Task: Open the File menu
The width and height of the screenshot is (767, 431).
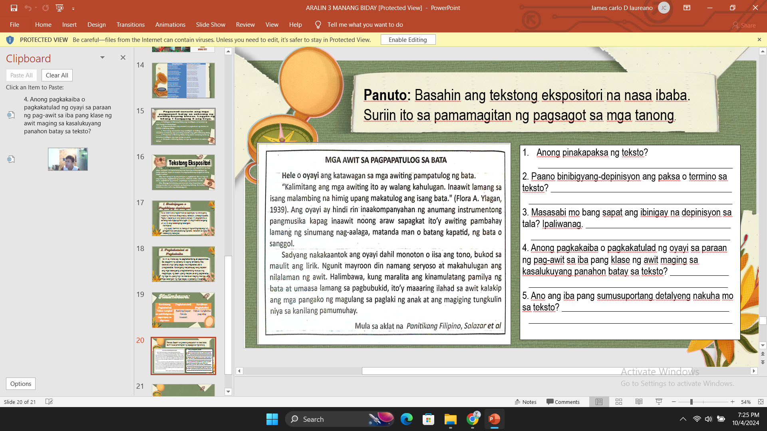Action: [14, 25]
